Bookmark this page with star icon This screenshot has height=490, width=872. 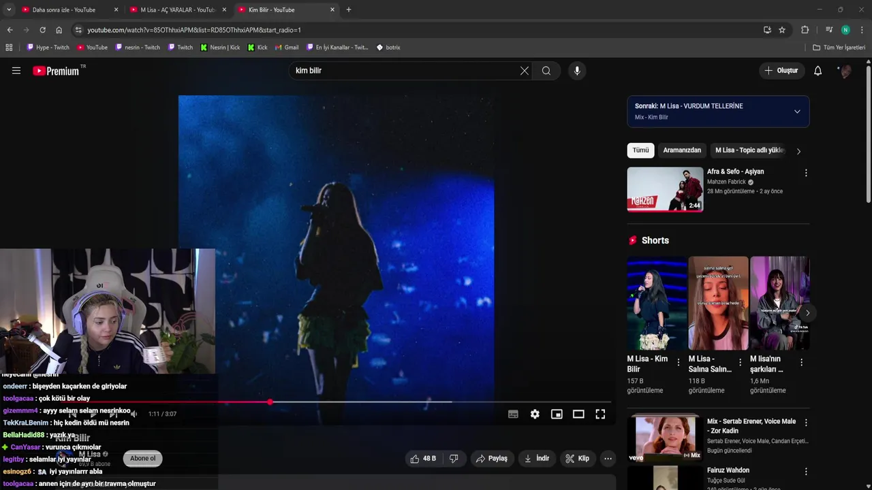[782, 30]
